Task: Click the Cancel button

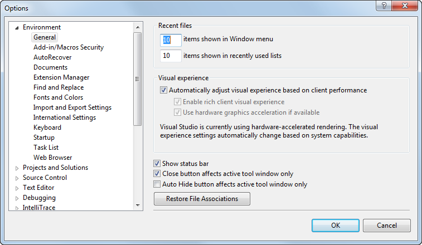Action: click(x=386, y=226)
